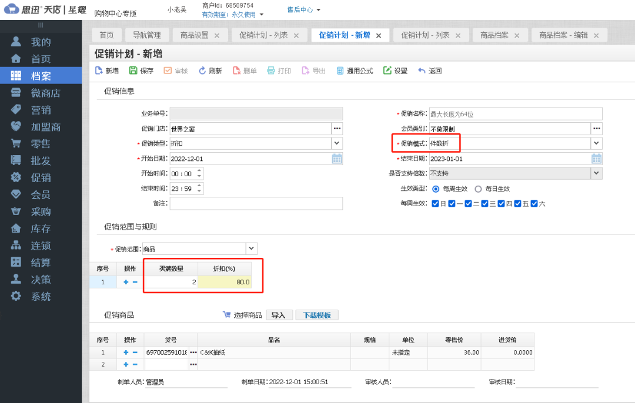Select the 每日生效 radio button
The image size is (635, 403).
[478, 189]
